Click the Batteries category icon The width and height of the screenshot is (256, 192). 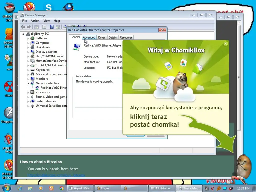point(32,38)
